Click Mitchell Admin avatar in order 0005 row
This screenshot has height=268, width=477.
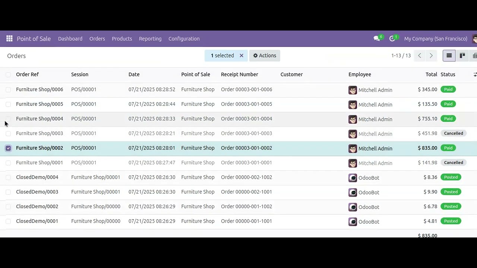pos(353,105)
